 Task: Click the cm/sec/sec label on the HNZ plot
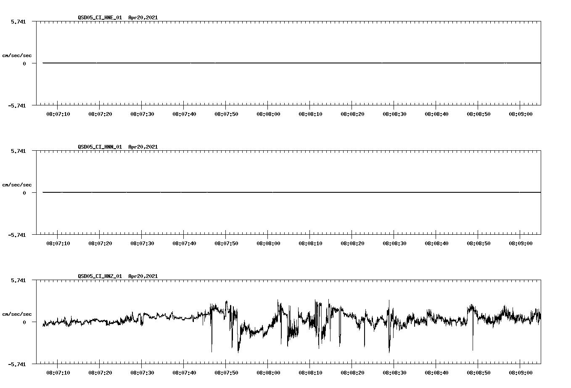(17, 313)
